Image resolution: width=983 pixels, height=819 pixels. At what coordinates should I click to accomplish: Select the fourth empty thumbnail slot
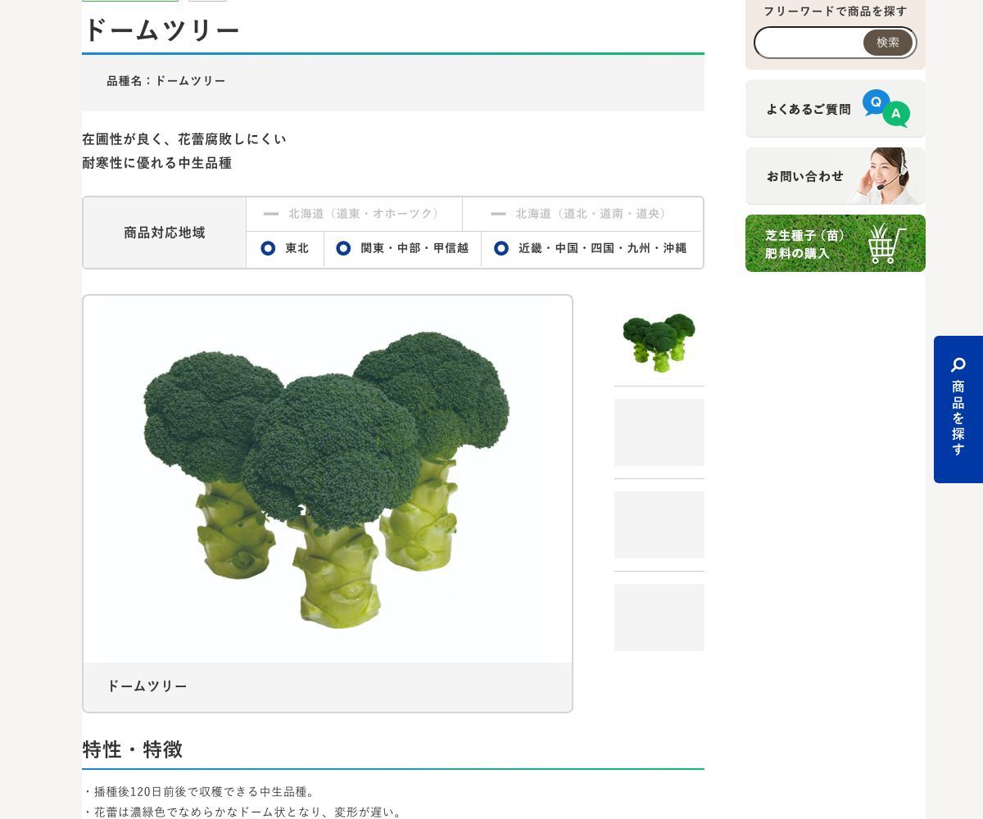point(659,618)
